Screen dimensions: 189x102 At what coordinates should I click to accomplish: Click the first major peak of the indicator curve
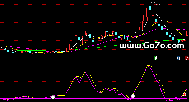click(86, 72)
